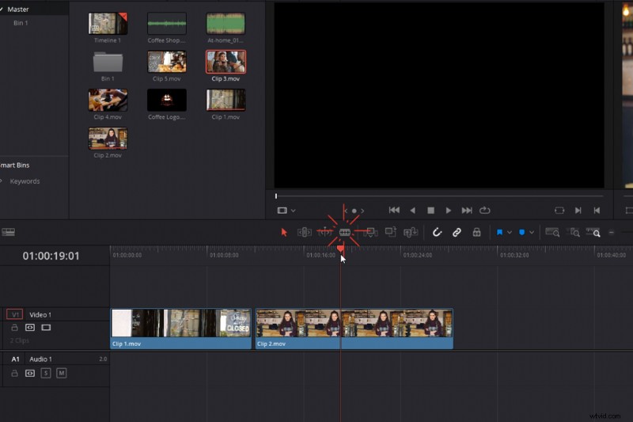Viewport: 633px width, 422px height.
Task: Expand viewer overlay mode chevron
Action: [293, 211]
